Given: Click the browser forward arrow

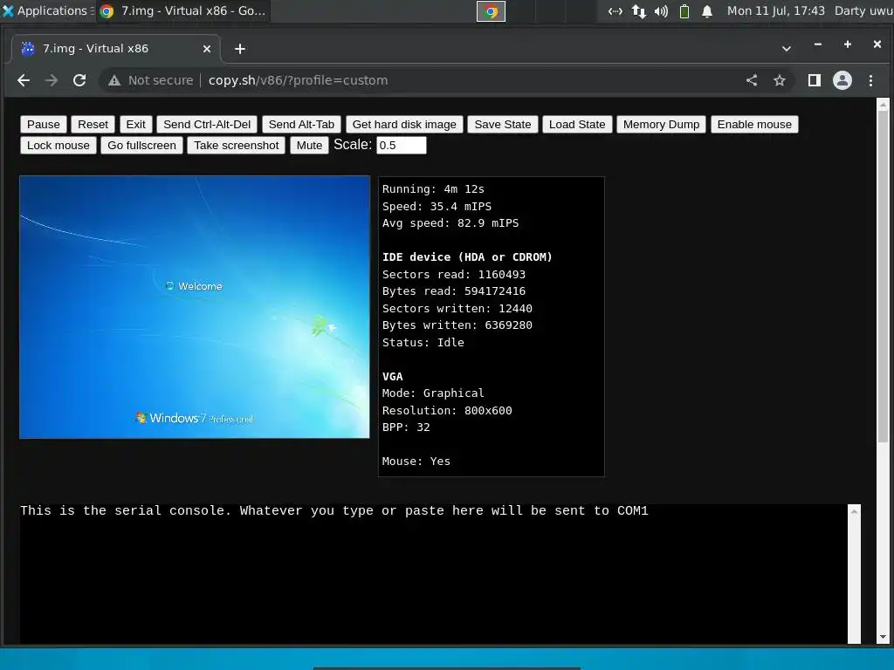Looking at the screenshot, I should [52, 80].
